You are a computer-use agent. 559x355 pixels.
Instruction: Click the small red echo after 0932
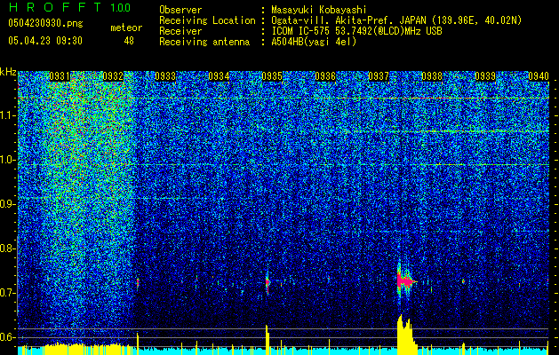138,283
